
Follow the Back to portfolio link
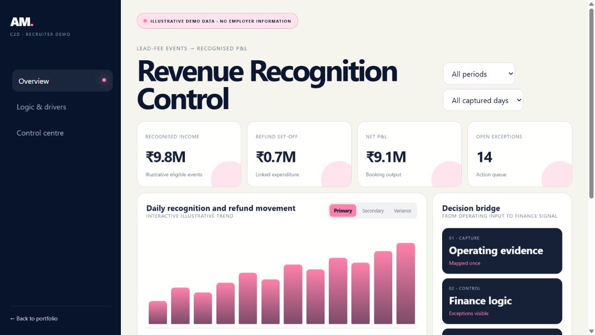34,319
